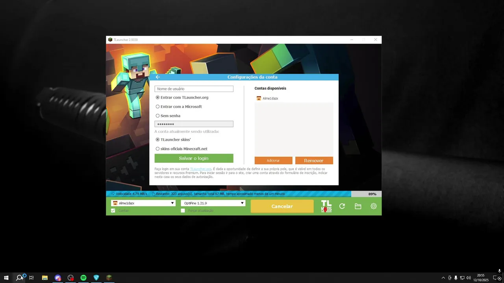Click the 'Adicionar' account button

pos(273,160)
